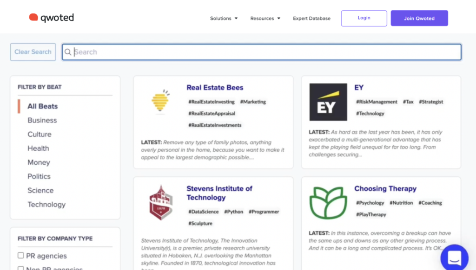Click the Choosing Therapy latest quote
The image size is (476, 270).
tap(380, 241)
